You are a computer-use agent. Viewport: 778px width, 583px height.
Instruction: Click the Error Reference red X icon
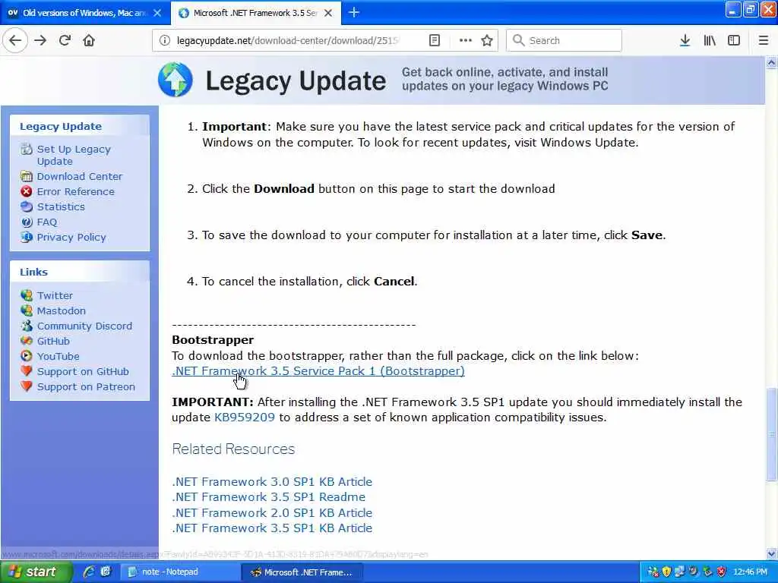click(x=27, y=191)
